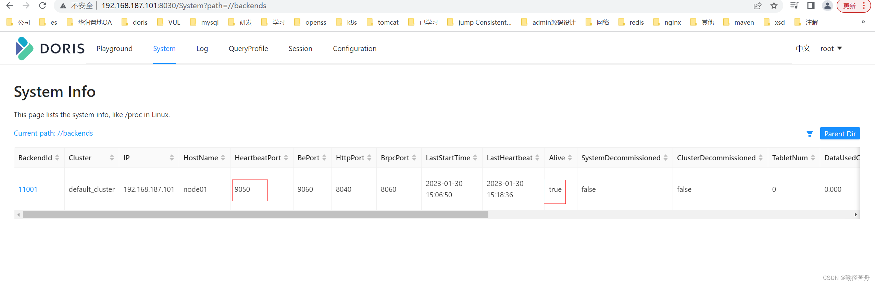Open the es bookmark folder

48,22
